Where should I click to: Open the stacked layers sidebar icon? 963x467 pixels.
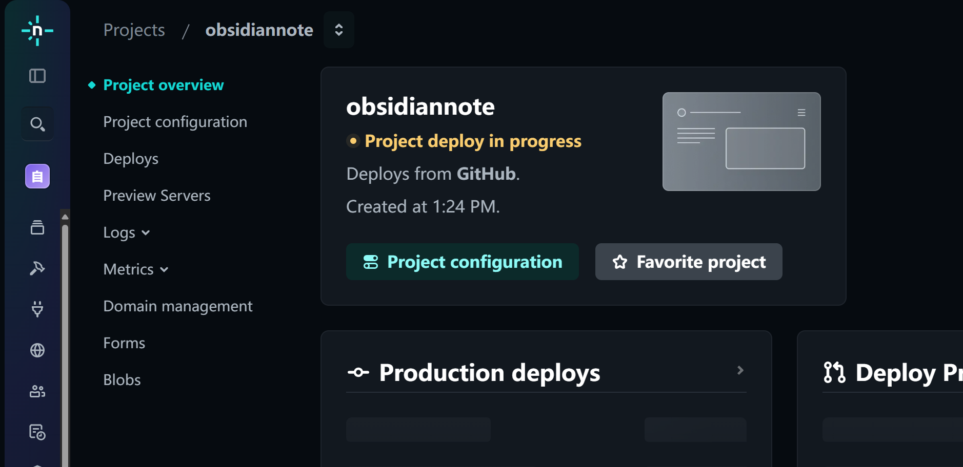click(37, 227)
